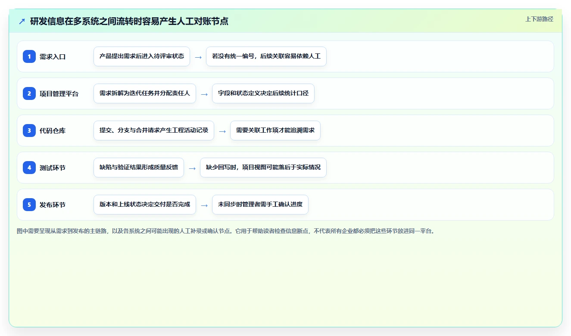Click the 代码仓库 row label
Screen dimensions: 571x336
pos(53,131)
